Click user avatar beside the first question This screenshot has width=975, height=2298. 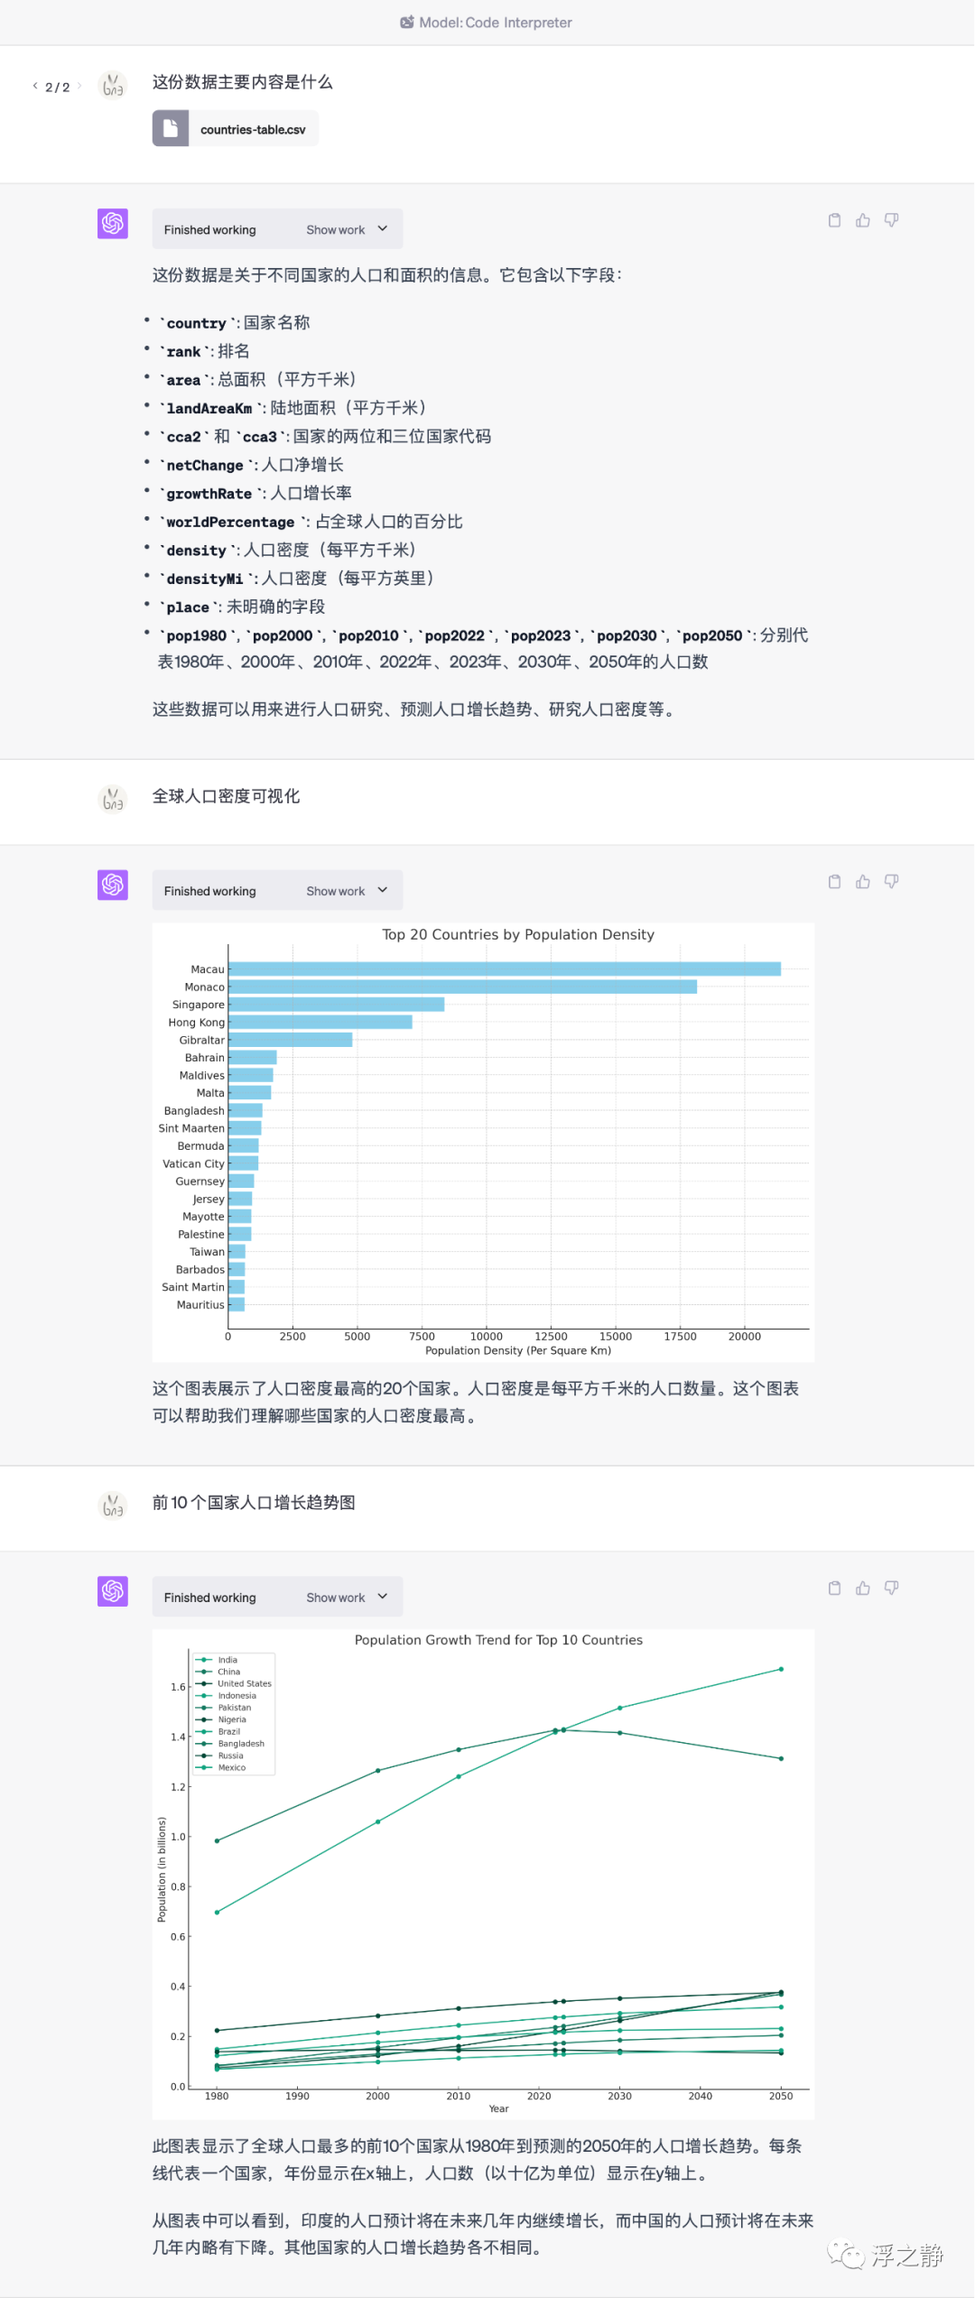point(113,85)
